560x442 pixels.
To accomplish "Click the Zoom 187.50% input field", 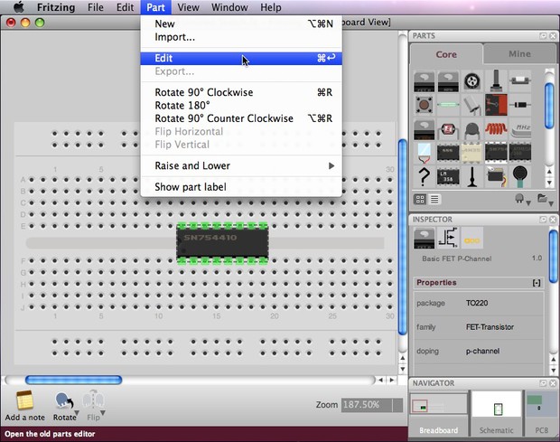I will coord(367,405).
